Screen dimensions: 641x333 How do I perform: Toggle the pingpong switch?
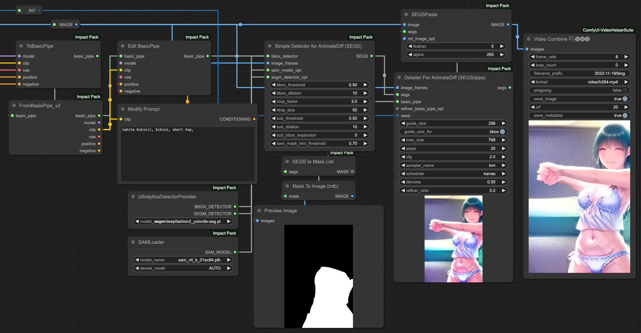pos(579,90)
